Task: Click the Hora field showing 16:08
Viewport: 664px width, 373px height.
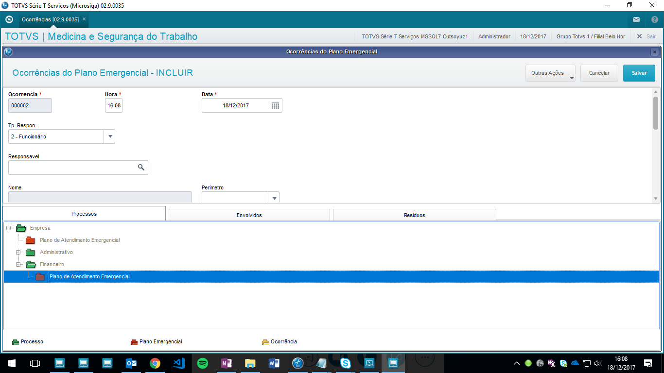Action: click(x=114, y=105)
